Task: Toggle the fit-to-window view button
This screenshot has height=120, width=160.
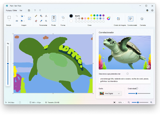Action: click(x=114, y=102)
